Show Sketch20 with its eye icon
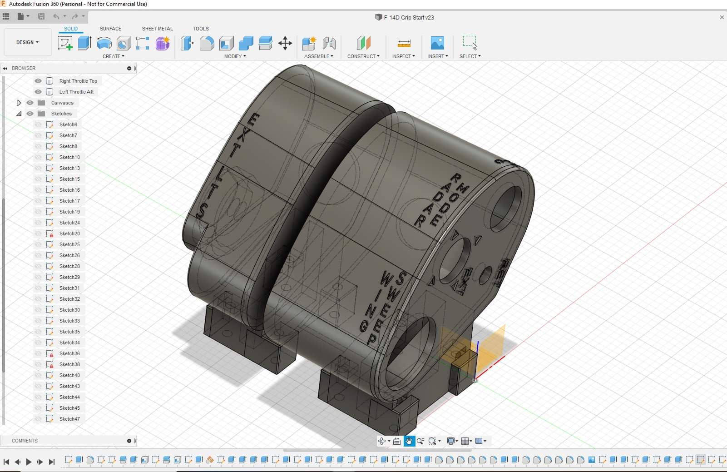The width and height of the screenshot is (727, 472). tap(38, 234)
